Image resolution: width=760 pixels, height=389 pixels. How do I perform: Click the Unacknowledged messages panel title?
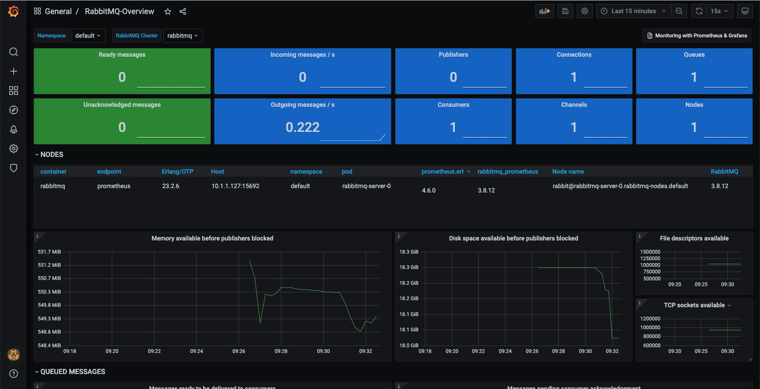click(122, 105)
